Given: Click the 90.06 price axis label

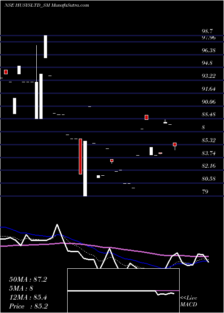Looking at the screenshot, I should pyautogui.click(x=209, y=102).
